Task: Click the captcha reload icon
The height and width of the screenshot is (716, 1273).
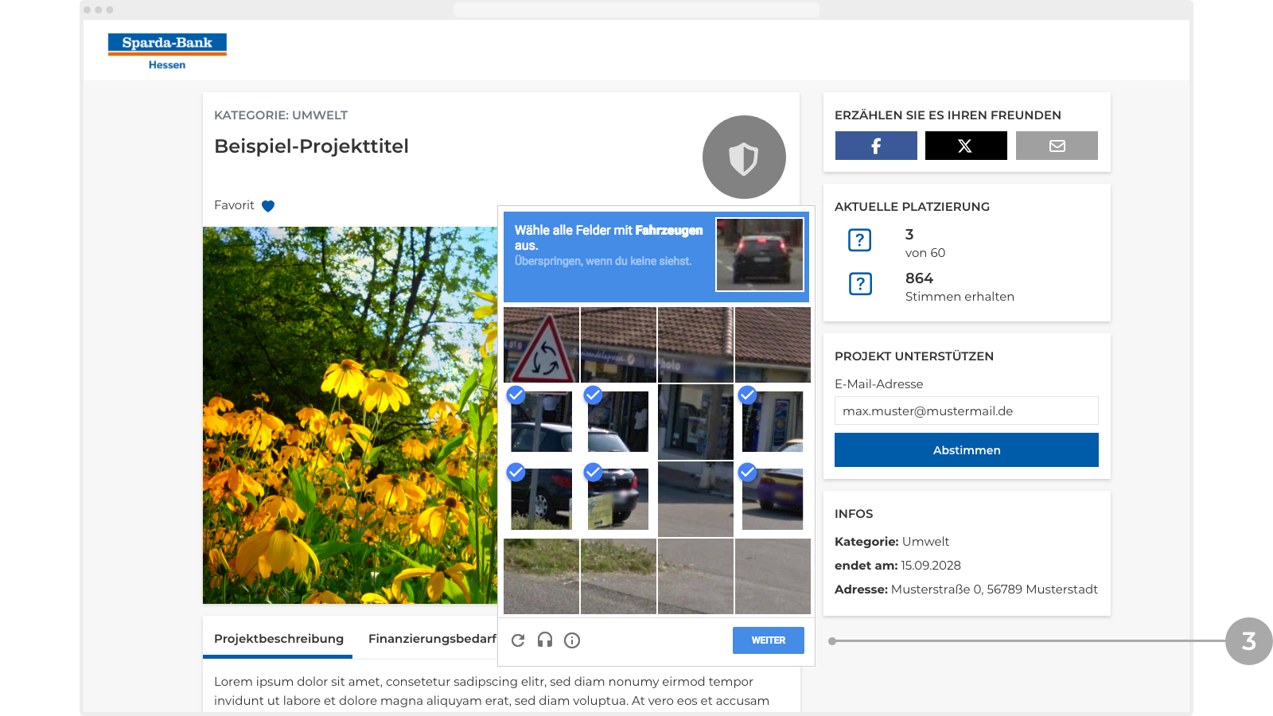Action: (518, 640)
